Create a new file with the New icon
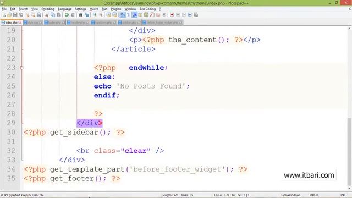 tap(4, 15)
